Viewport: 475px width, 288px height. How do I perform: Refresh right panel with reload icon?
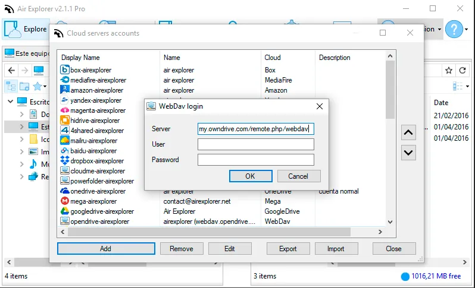pos(462,71)
